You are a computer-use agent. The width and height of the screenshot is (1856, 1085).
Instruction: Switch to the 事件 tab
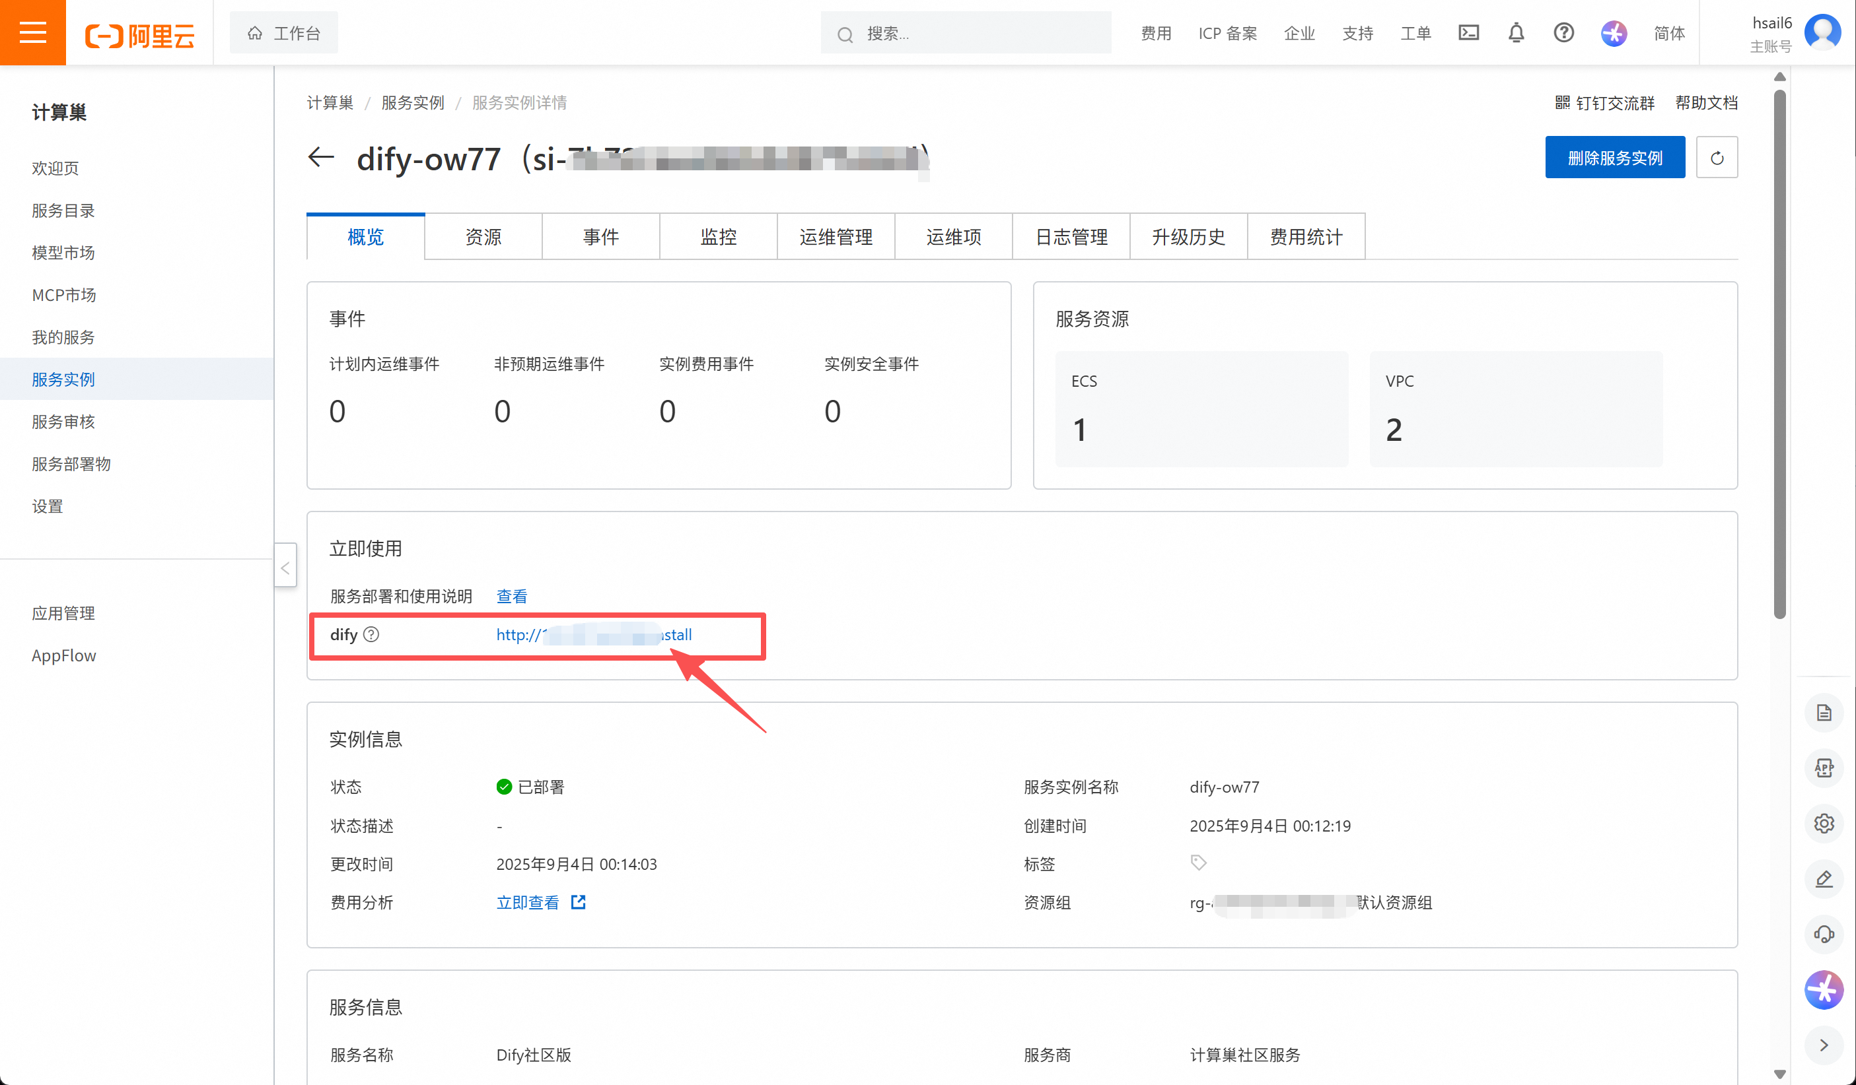(601, 236)
